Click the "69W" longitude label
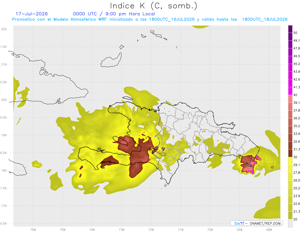Viewport: 302px width, 233px height. click(x=240, y=229)
